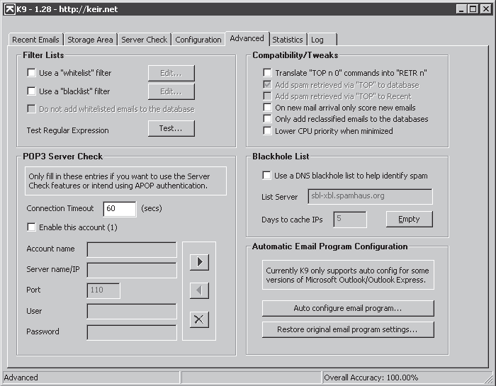
Task: Click the Server name/IP field
Action: pos(132,271)
